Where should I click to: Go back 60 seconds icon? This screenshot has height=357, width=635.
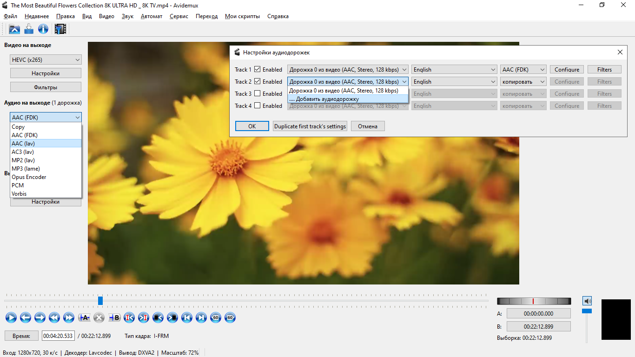point(215,317)
